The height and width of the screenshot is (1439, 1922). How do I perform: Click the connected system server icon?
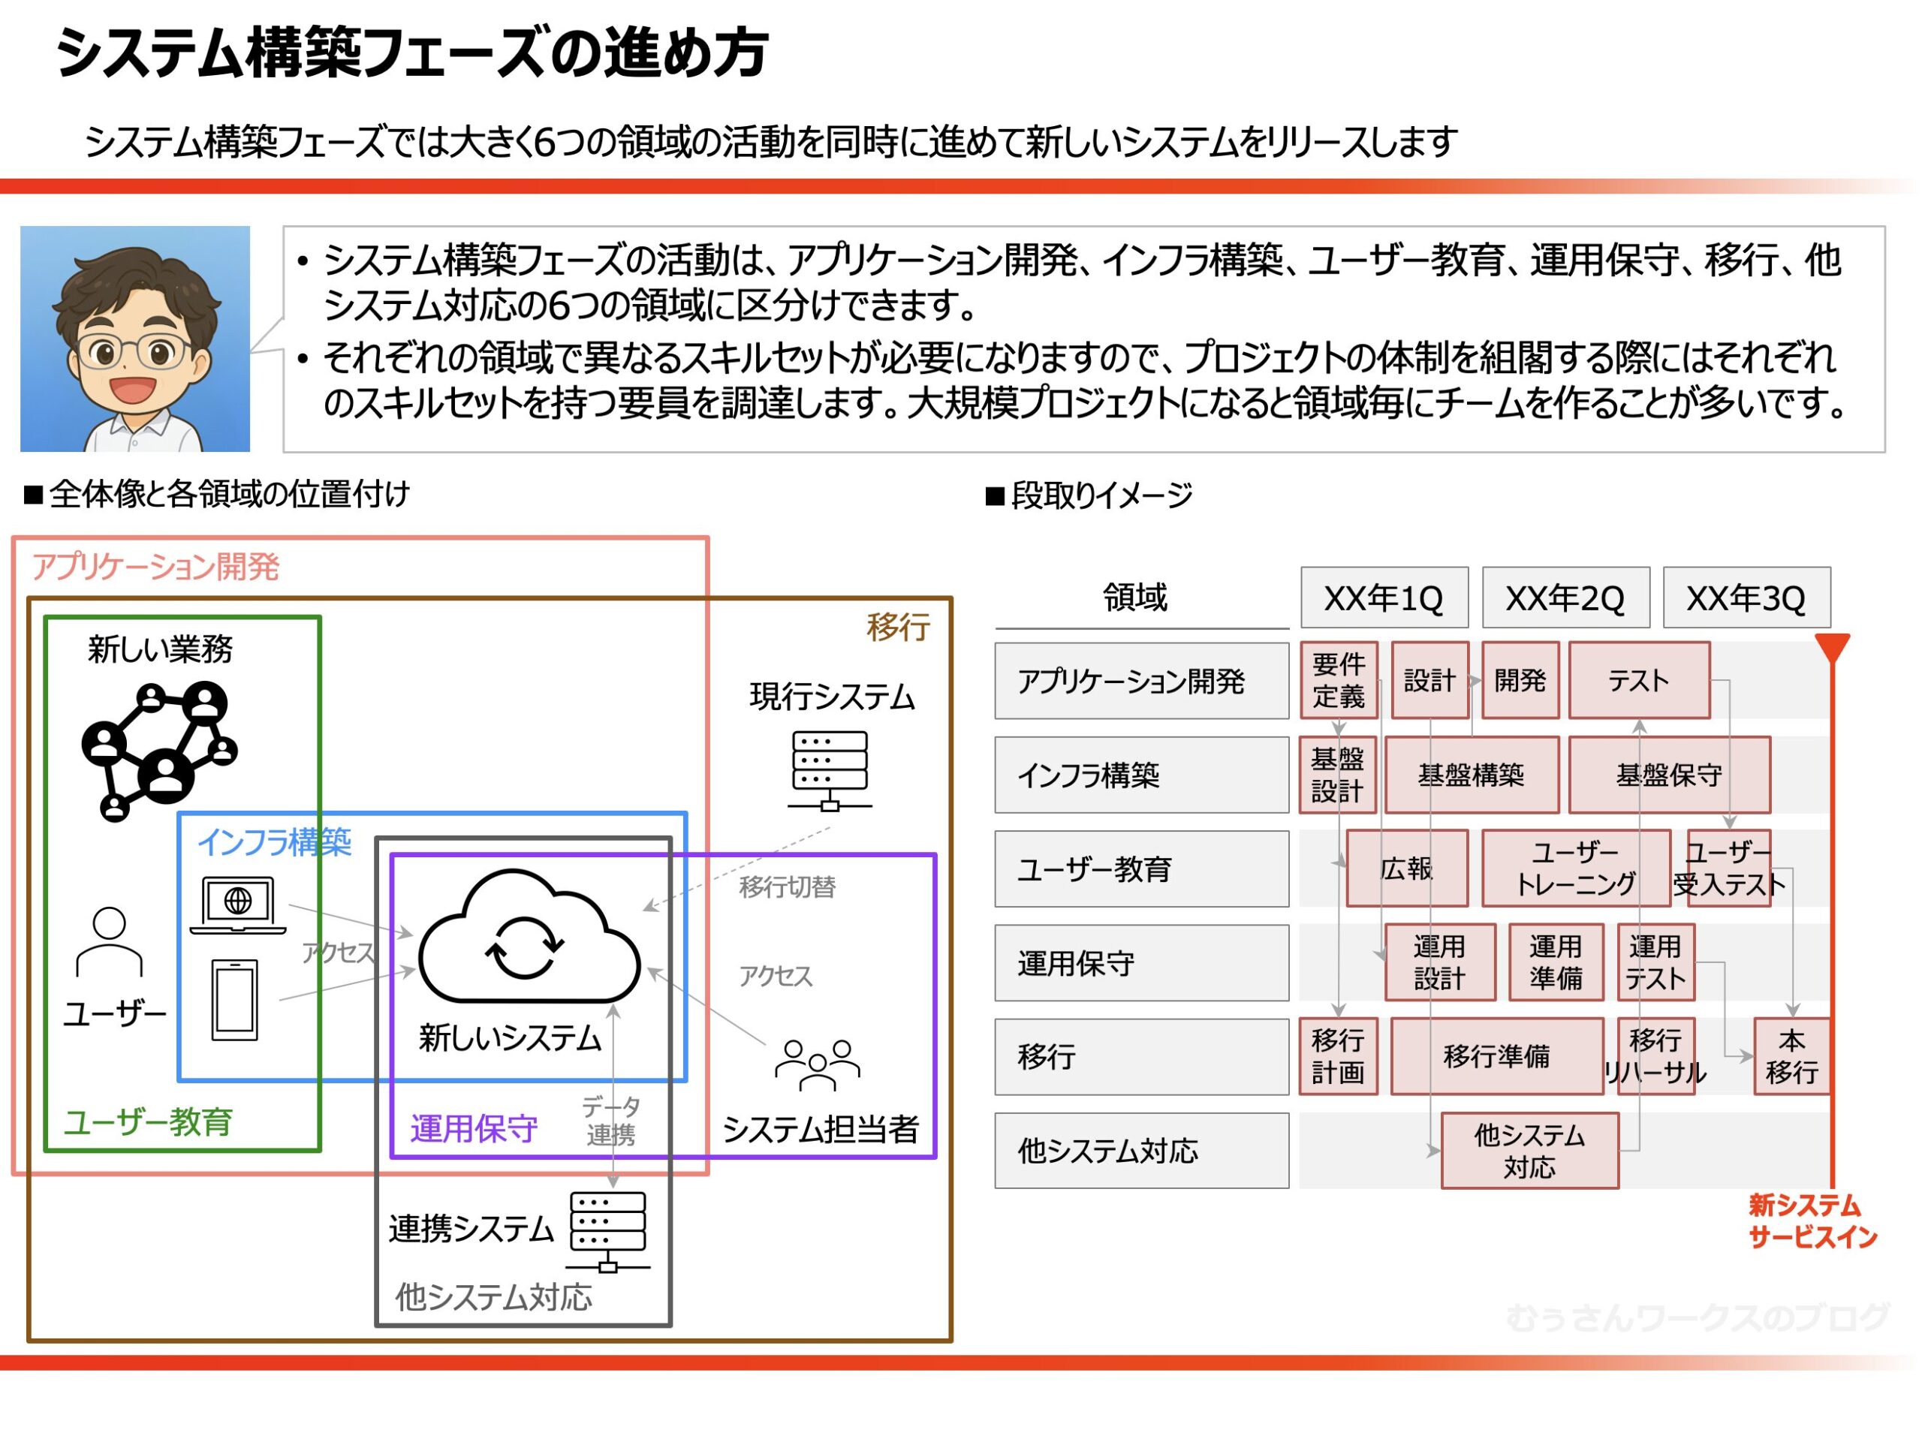pos(607,1231)
